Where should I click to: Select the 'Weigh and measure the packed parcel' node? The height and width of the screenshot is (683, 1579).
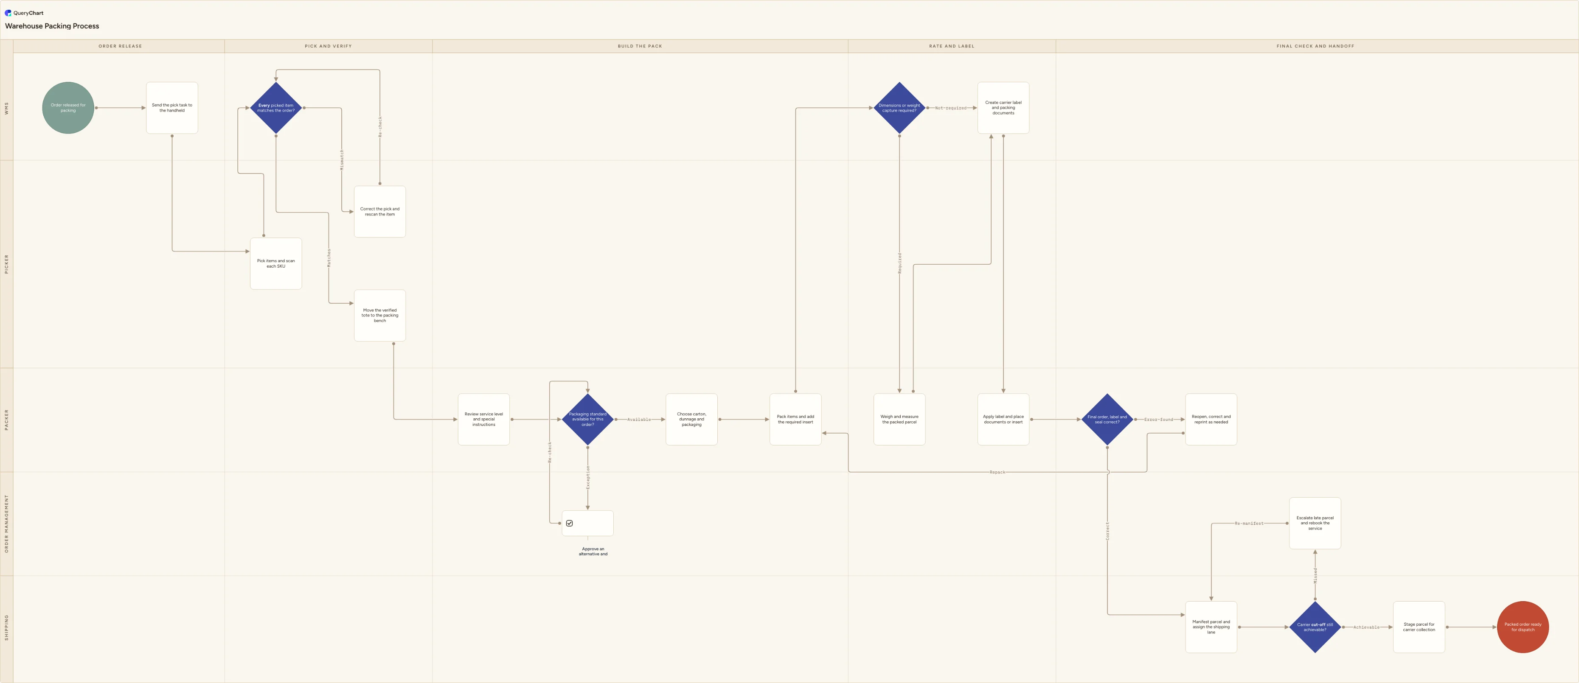(899, 419)
